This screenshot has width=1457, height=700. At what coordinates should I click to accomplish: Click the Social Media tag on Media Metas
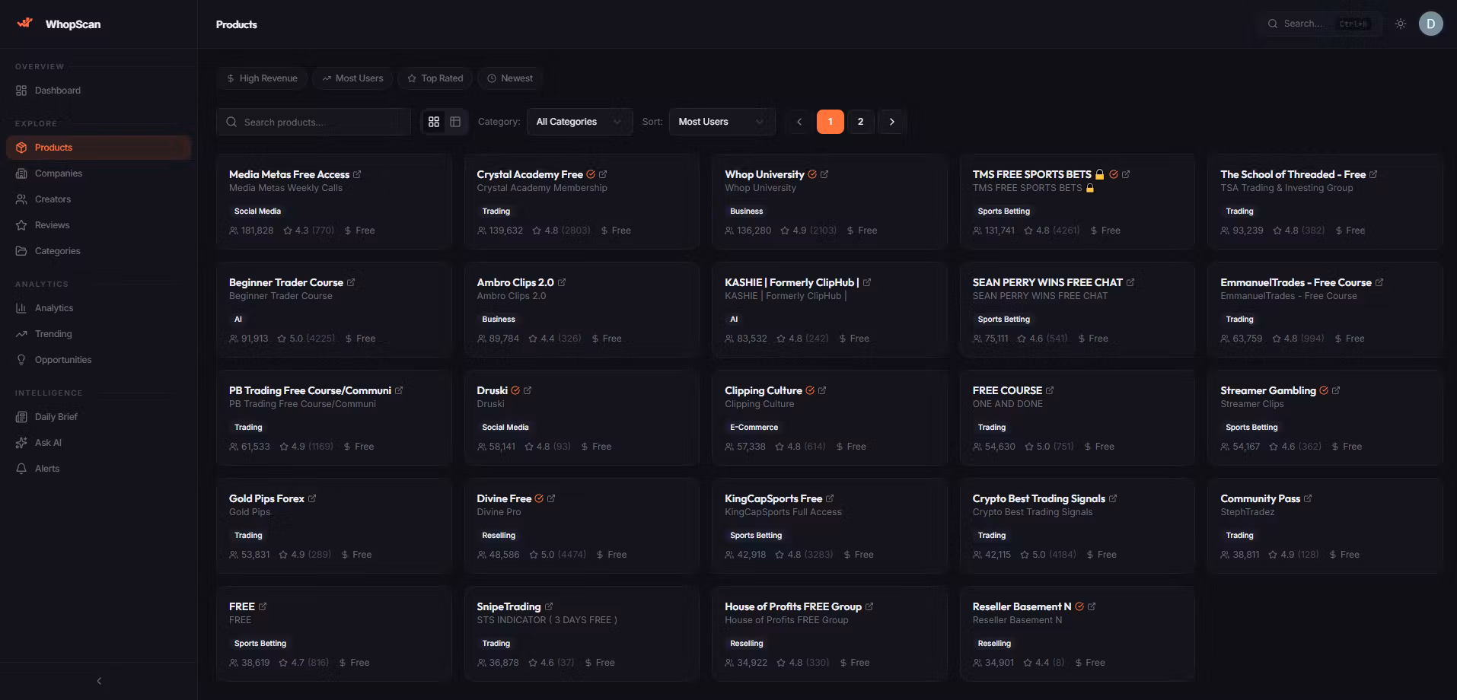tap(257, 212)
